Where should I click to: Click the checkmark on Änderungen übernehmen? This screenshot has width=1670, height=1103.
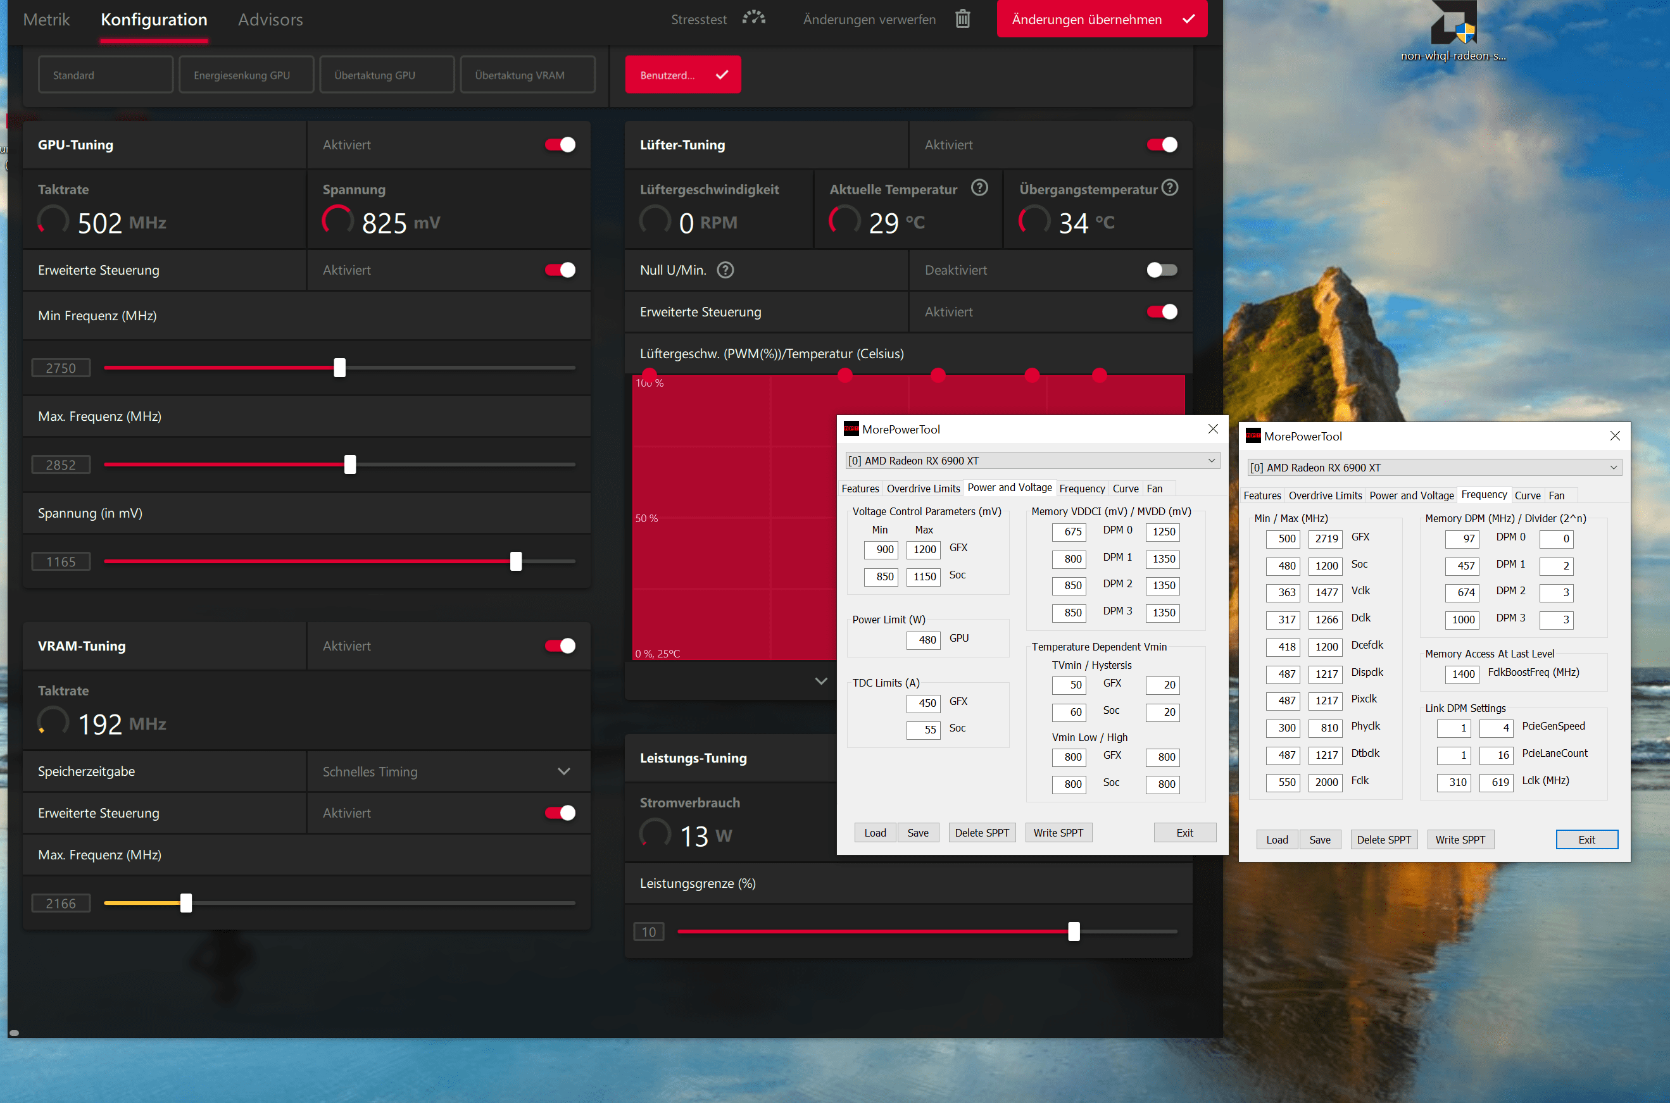tap(1189, 19)
